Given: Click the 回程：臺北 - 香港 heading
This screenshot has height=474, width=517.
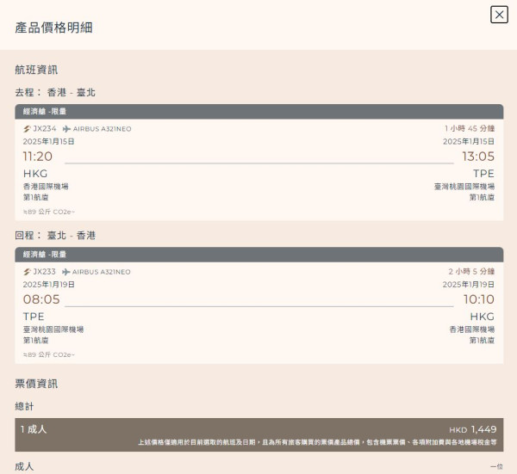Looking at the screenshot, I should (55, 236).
